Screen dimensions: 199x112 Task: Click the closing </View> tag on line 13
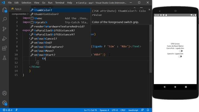[x=35, y=67]
